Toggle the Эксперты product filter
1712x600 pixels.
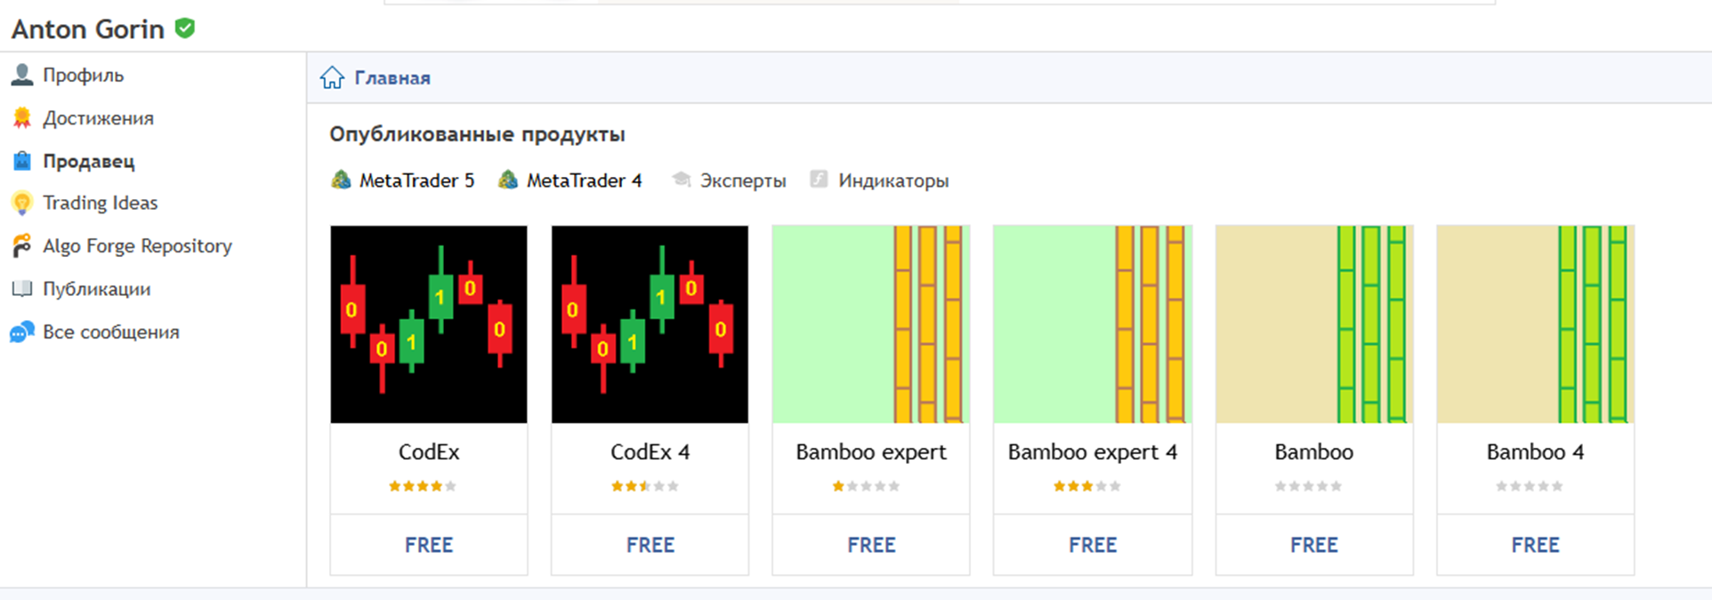pos(729,180)
